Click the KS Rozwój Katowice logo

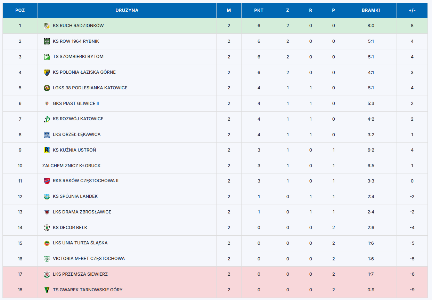47,119
